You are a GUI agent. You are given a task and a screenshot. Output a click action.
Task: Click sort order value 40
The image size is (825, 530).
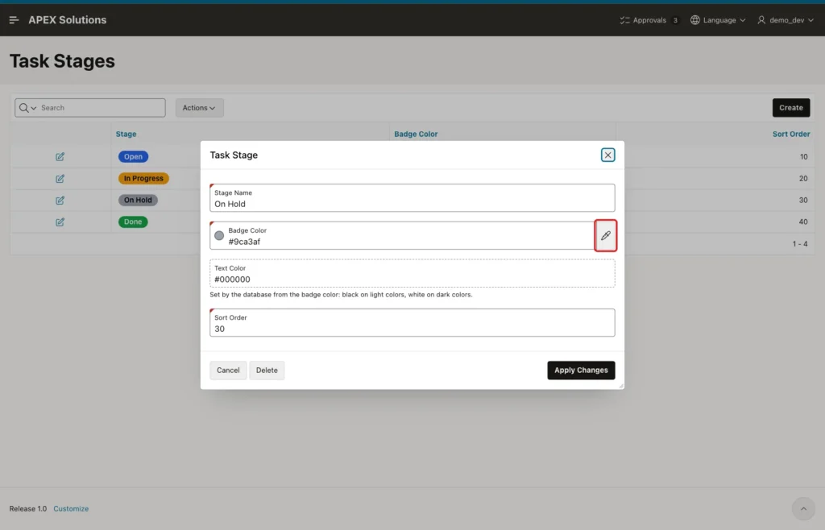point(803,222)
